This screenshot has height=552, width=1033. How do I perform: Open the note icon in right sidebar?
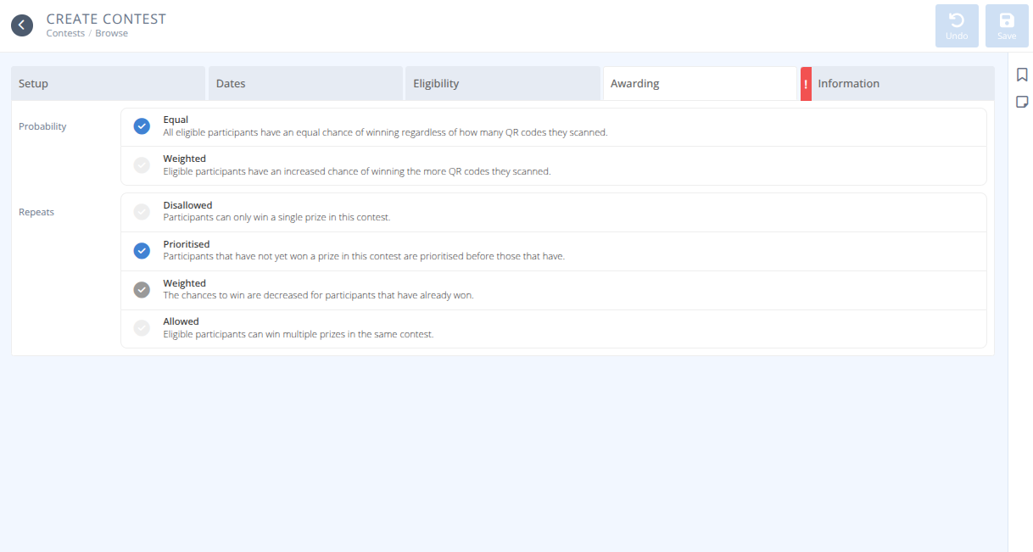tap(1022, 102)
